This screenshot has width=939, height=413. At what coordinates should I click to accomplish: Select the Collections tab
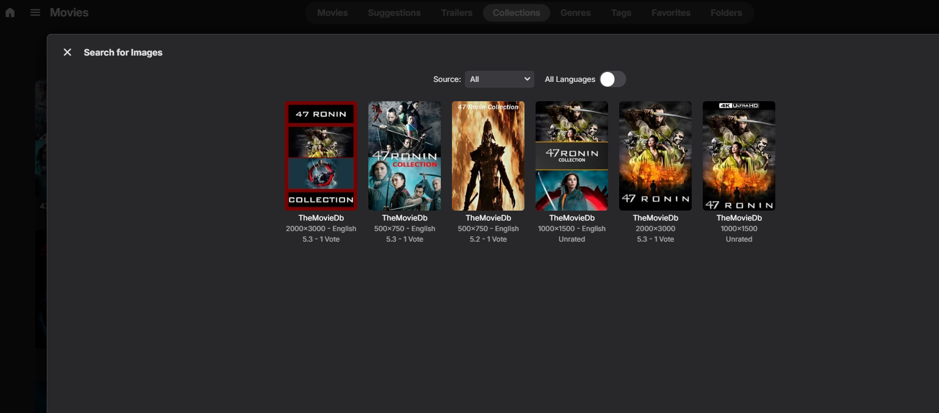point(516,13)
